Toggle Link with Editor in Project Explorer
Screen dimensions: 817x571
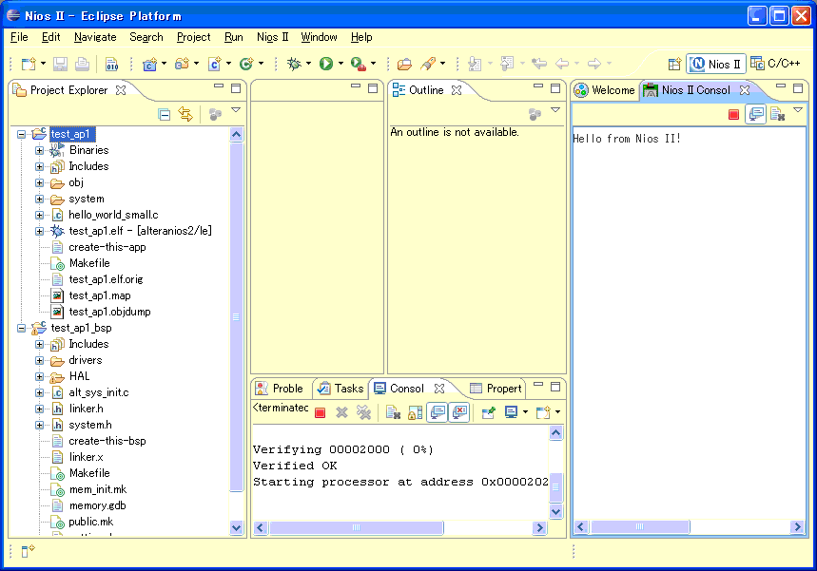pyautogui.click(x=185, y=114)
